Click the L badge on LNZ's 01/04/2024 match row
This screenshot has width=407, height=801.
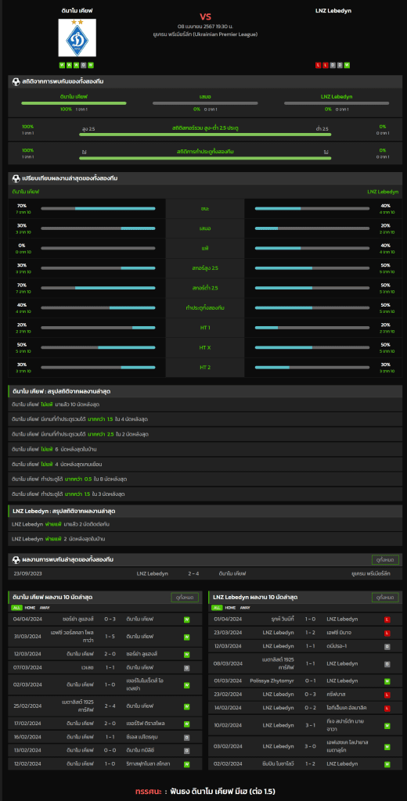tap(387, 620)
